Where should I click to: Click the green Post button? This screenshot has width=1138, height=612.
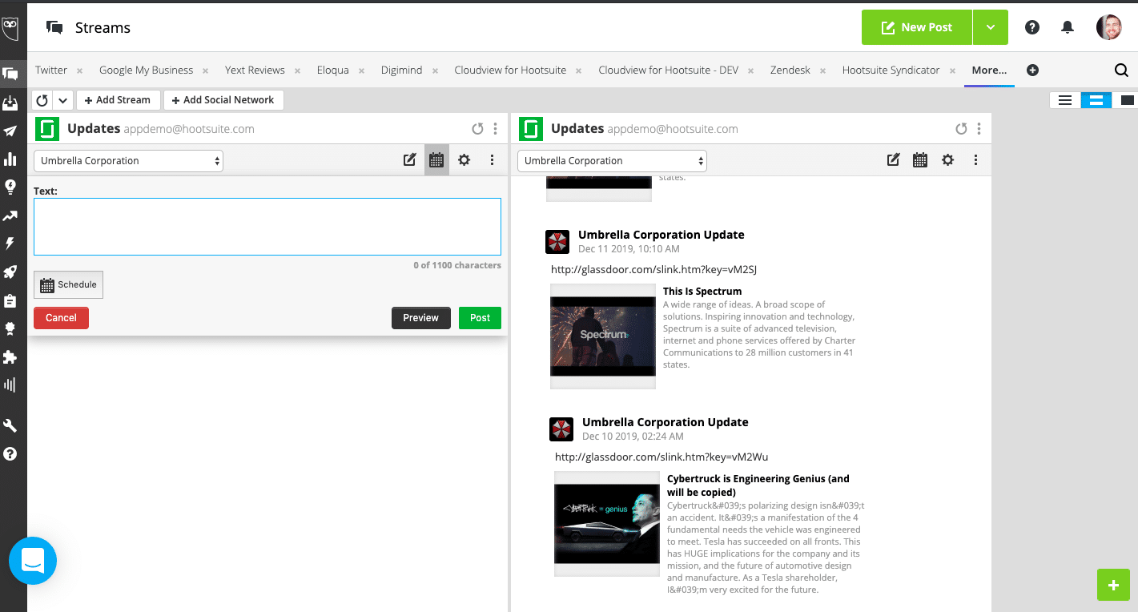coord(480,318)
